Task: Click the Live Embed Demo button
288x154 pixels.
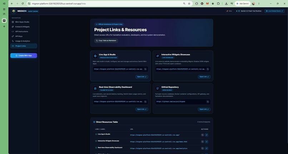Action: (x=274, y=11)
